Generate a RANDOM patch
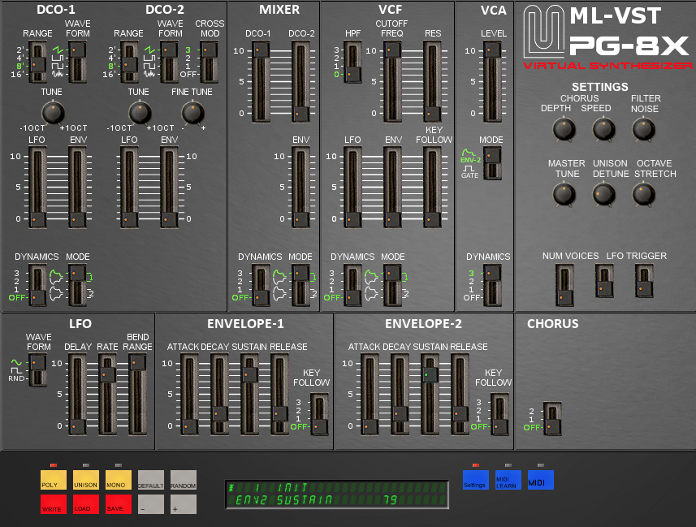Screen dimensions: 696x527 point(184,479)
